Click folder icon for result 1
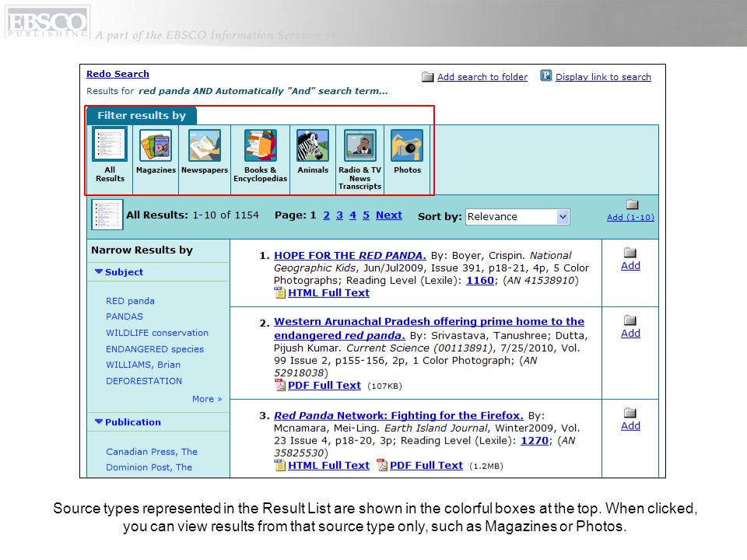This screenshot has width=747, height=560. coord(630,252)
